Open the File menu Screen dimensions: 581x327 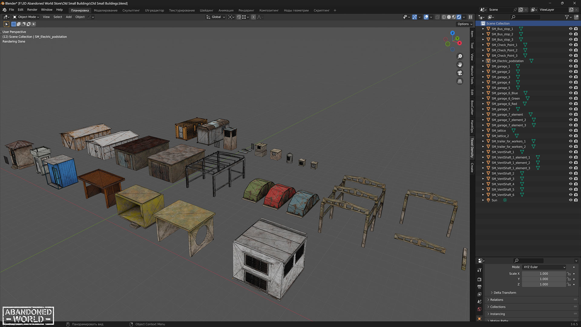coord(11,10)
